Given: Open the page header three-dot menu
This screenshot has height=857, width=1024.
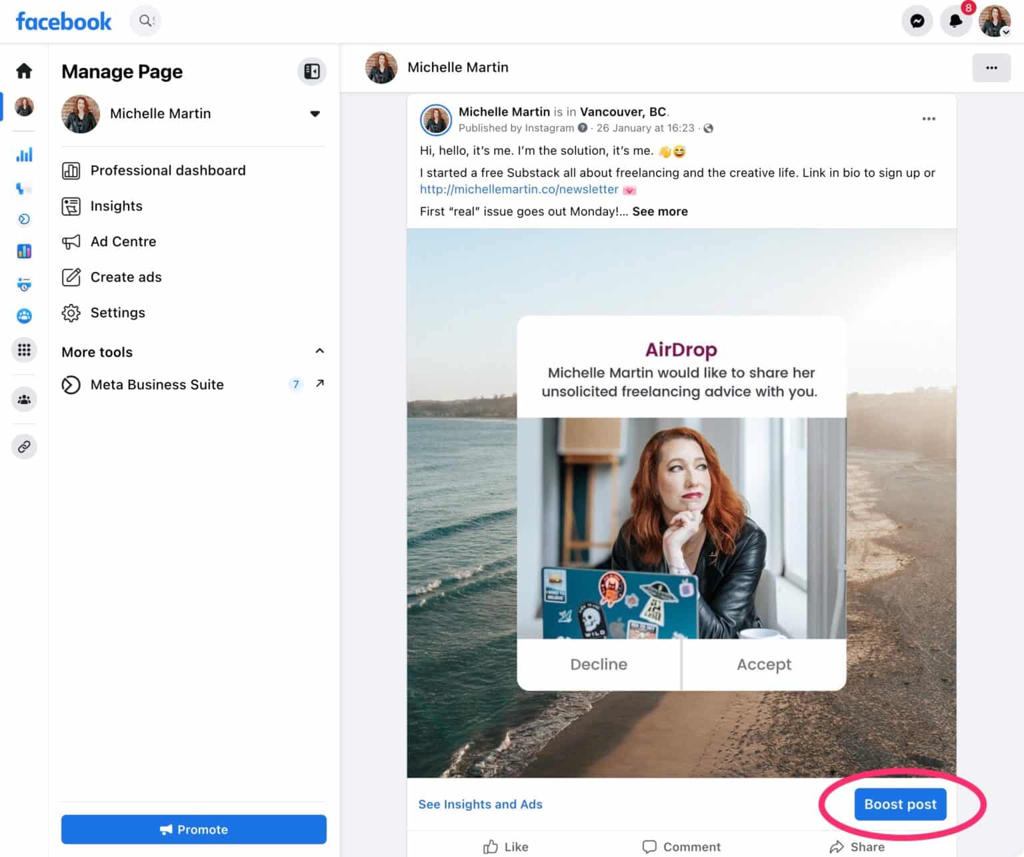Looking at the screenshot, I should click(x=991, y=67).
